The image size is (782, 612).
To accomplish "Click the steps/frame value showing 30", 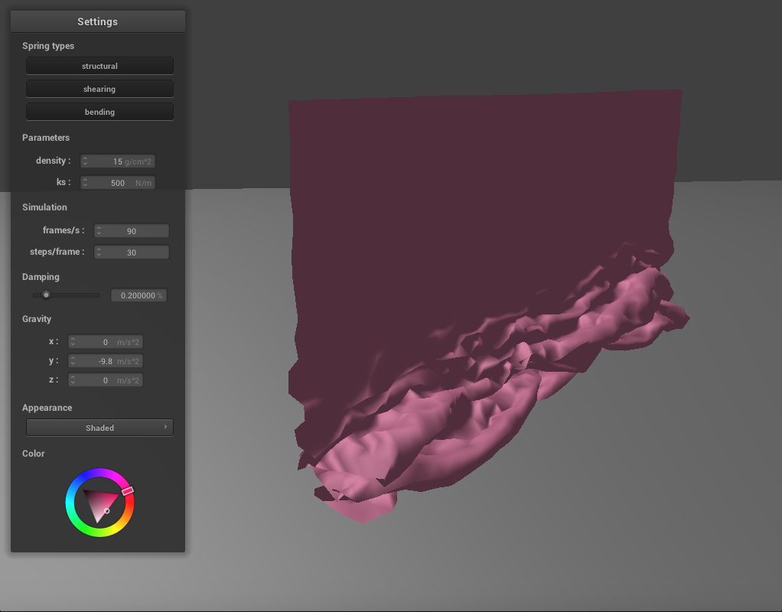I will 132,252.
